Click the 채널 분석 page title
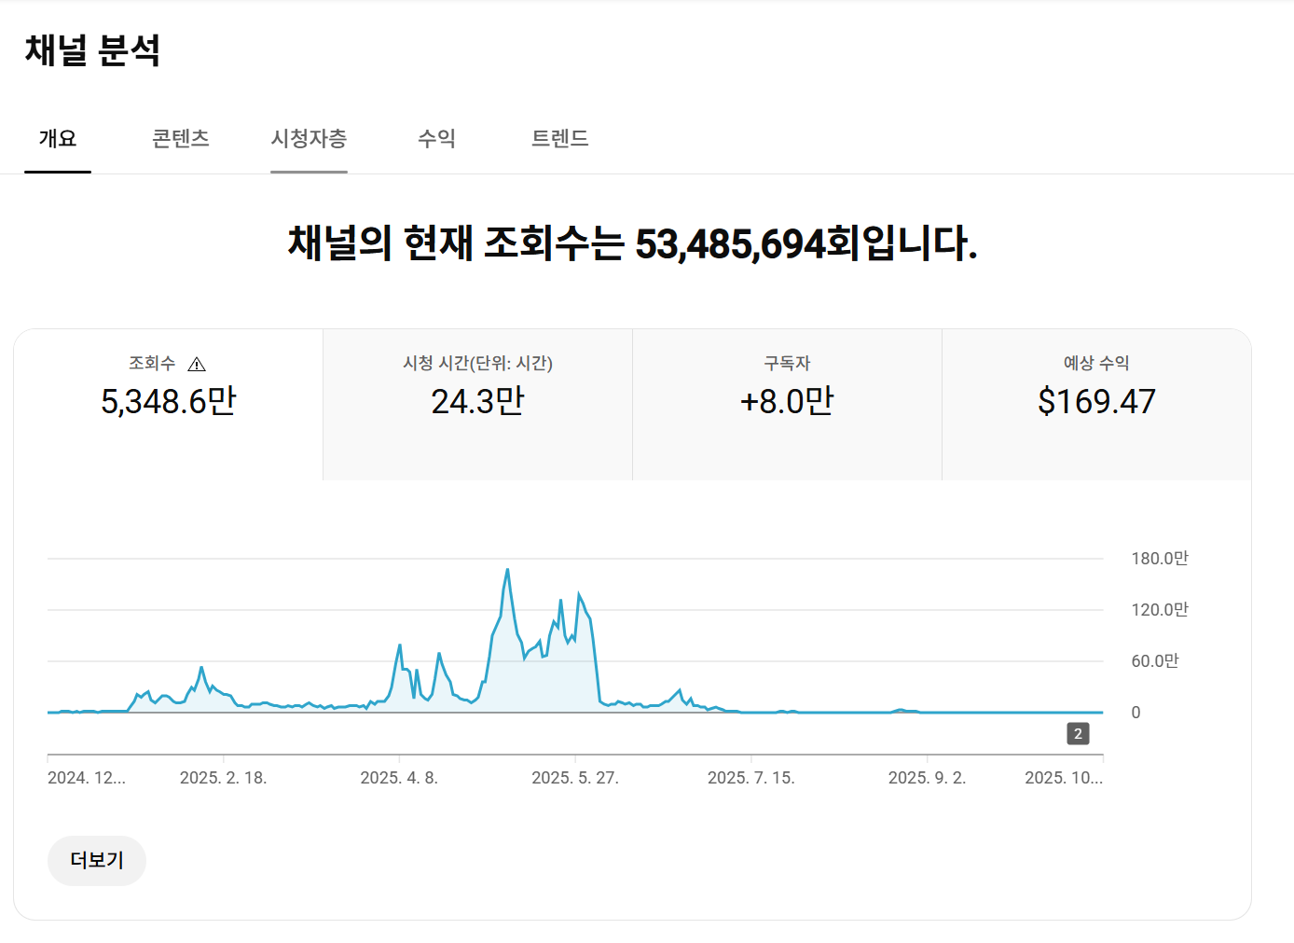Image resolution: width=1294 pixels, height=943 pixels. [x=92, y=50]
